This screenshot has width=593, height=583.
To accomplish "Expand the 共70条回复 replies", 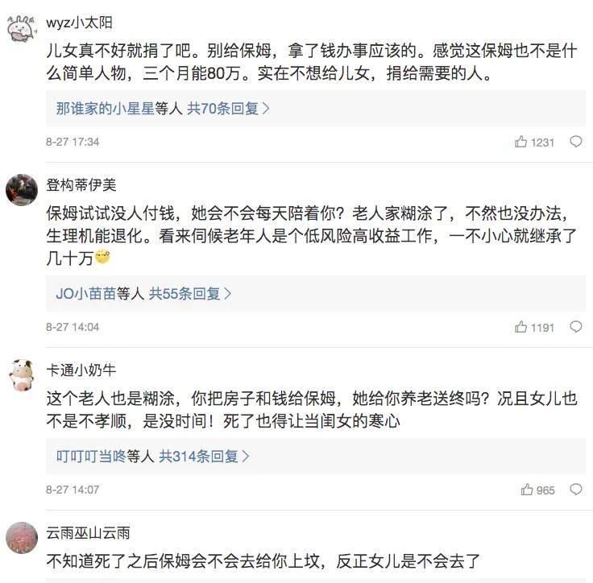I will [228, 109].
